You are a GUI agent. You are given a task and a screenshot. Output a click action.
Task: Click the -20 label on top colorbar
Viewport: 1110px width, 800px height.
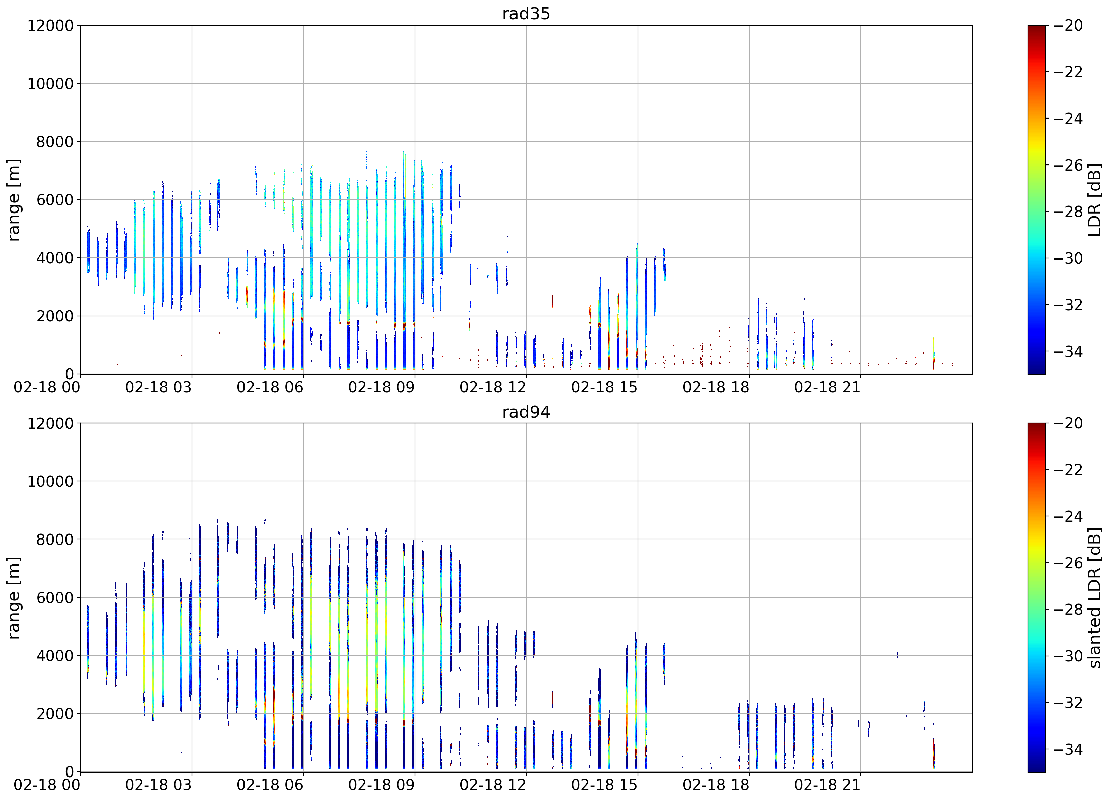click(x=1068, y=26)
